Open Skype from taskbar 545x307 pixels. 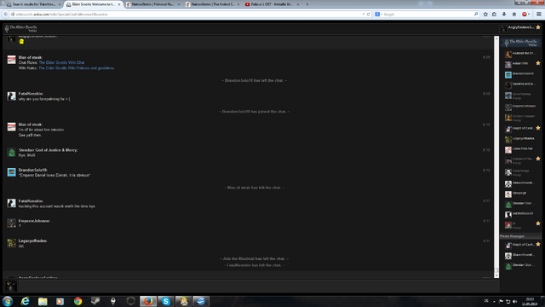coord(166,301)
